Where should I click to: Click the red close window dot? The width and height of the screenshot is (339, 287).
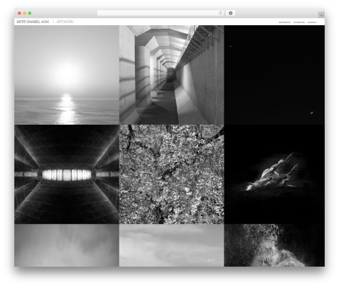(20, 14)
